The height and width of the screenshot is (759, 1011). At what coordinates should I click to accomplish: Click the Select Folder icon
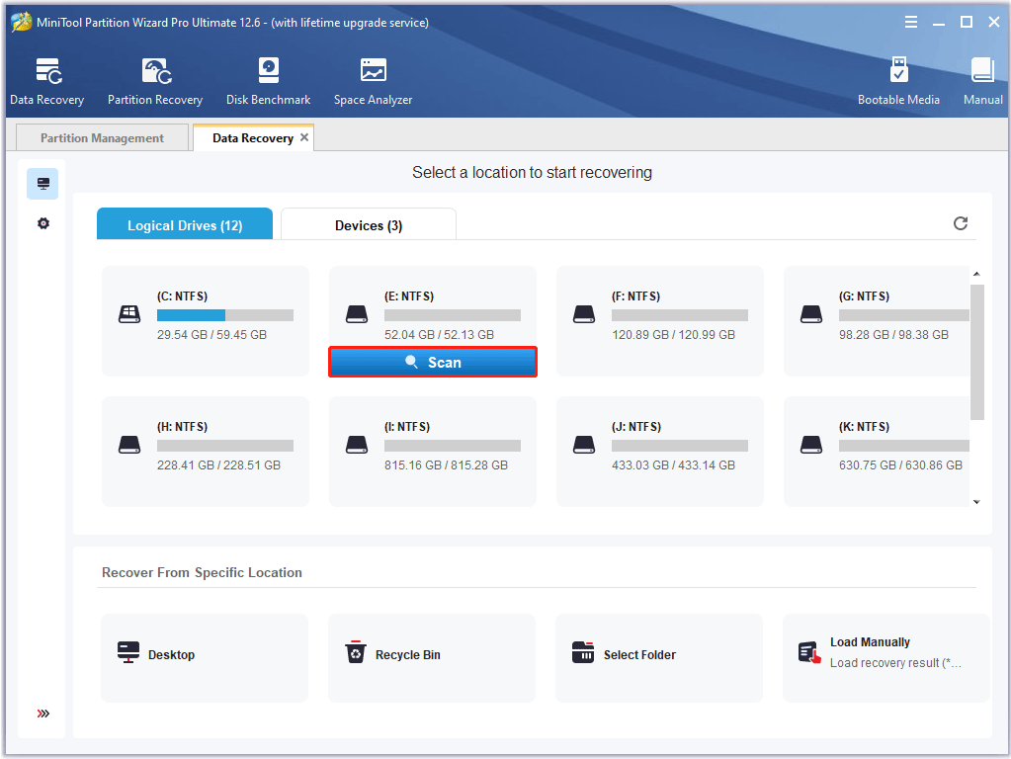coord(583,652)
